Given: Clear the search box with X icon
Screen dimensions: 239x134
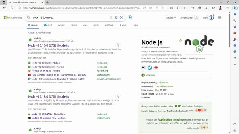Looking at the screenshot, I should coord(111,17).
